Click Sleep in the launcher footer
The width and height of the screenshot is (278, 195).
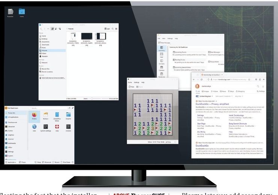(38, 162)
